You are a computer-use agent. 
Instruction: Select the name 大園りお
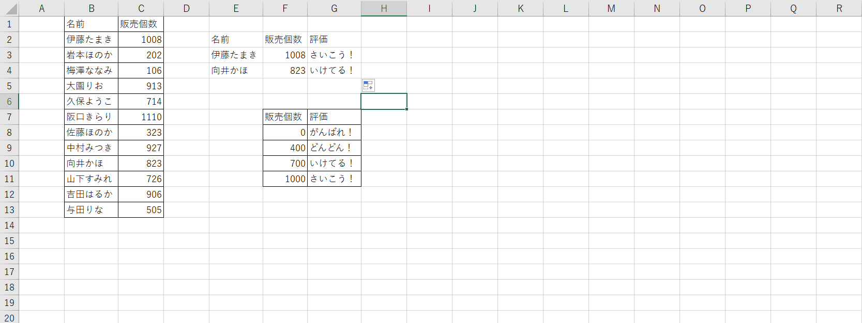coord(92,86)
